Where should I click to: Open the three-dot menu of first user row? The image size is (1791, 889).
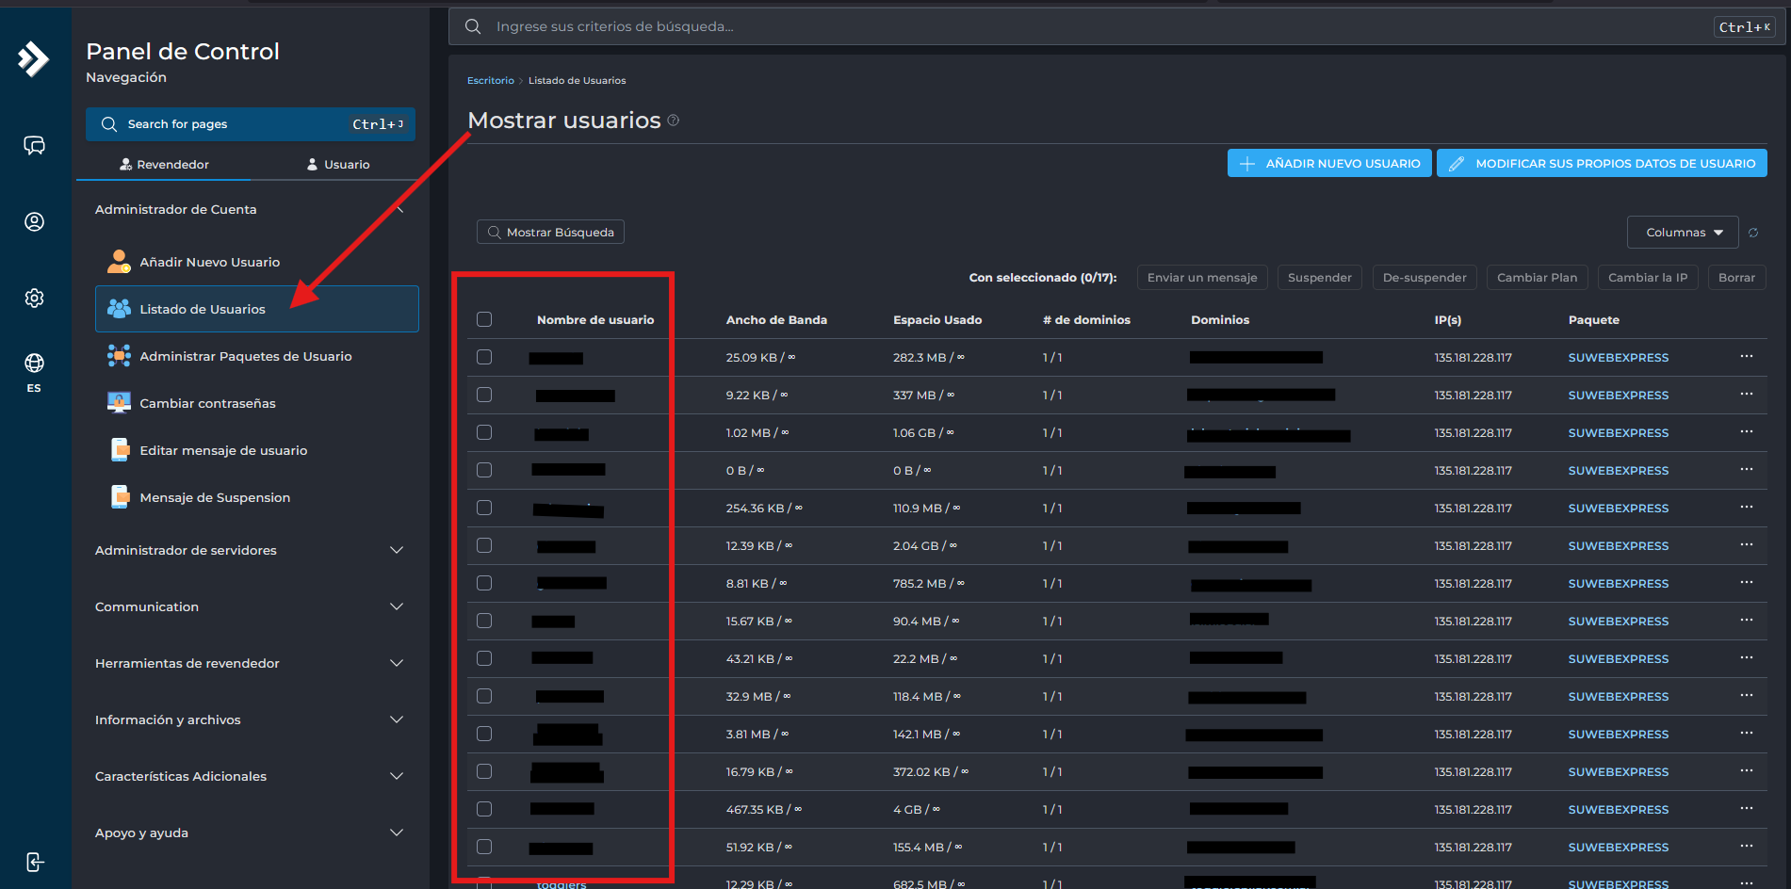(x=1746, y=357)
